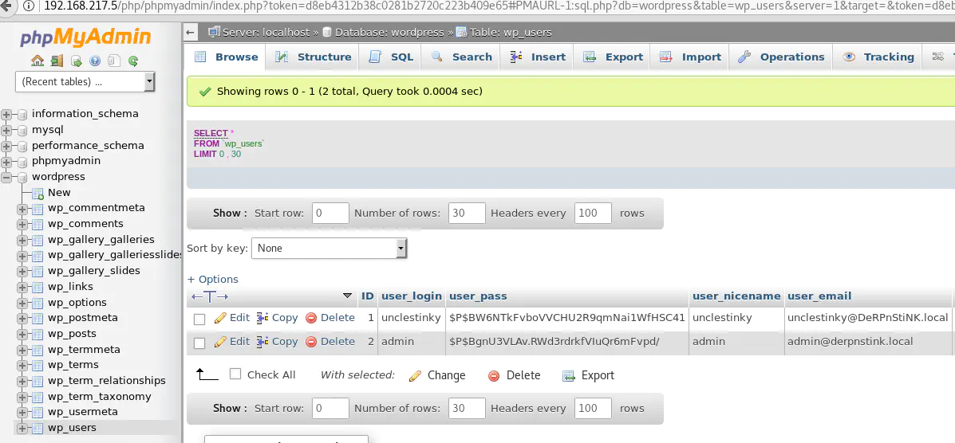Sort by user_email column header
The height and width of the screenshot is (443, 955).
pos(819,296)
